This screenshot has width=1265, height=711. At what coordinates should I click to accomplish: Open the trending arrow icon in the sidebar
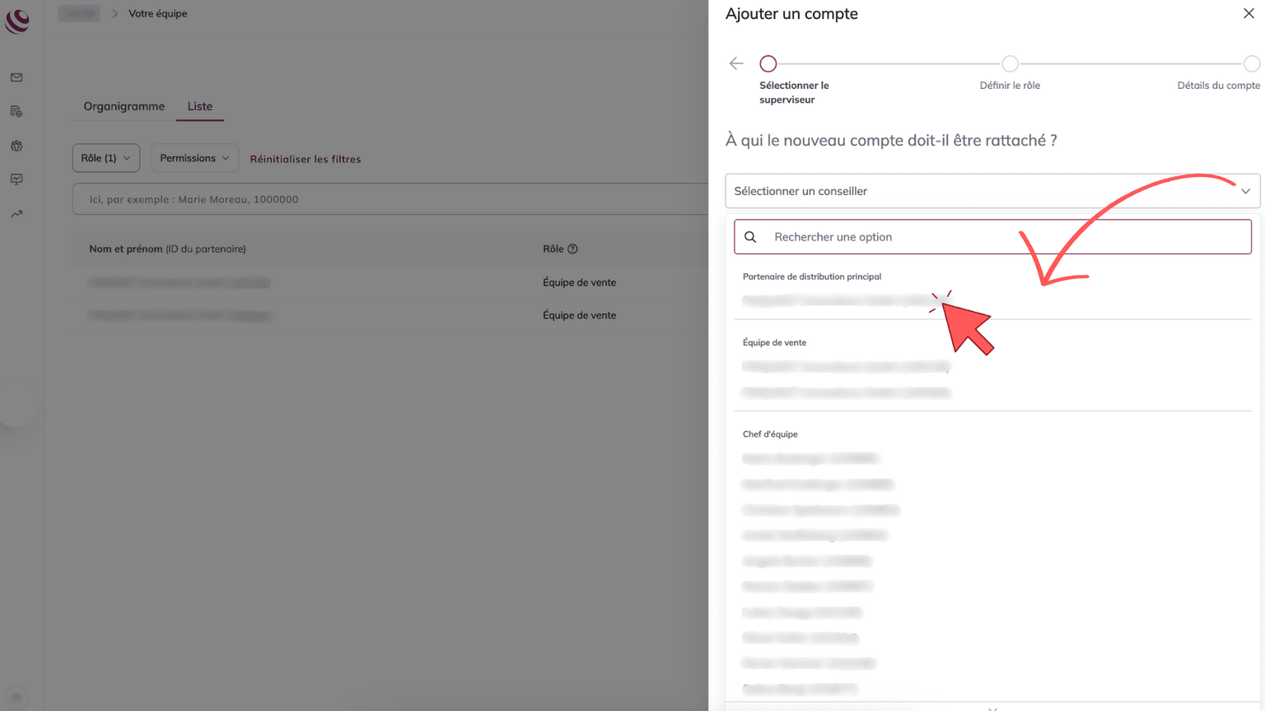click(x=16, y=214)
